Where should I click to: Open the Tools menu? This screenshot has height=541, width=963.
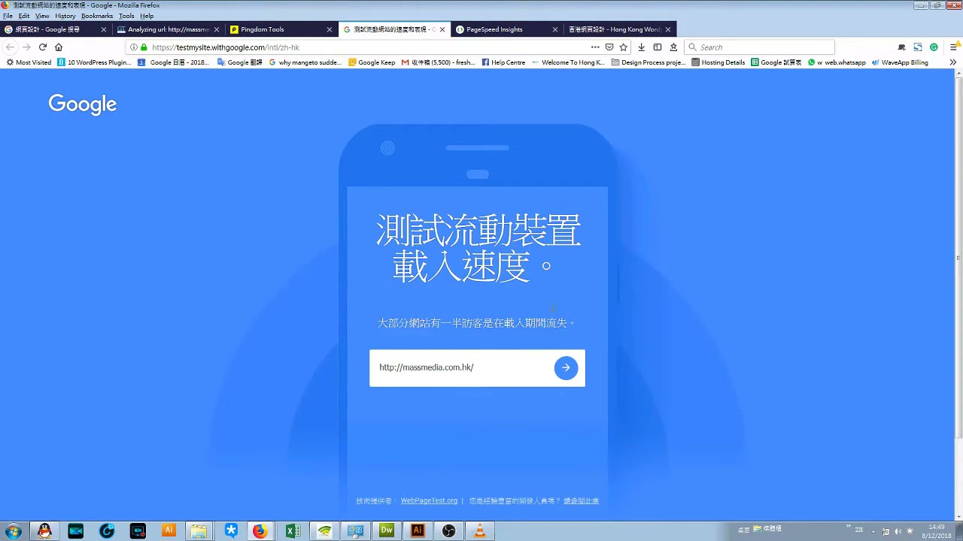point(126,16)
